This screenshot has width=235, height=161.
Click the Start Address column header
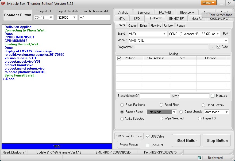tap(156, 58)
